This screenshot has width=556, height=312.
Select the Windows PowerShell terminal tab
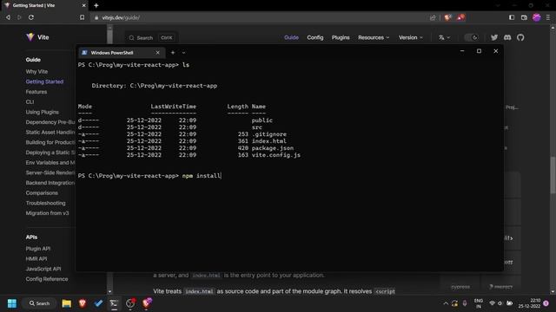122,53
